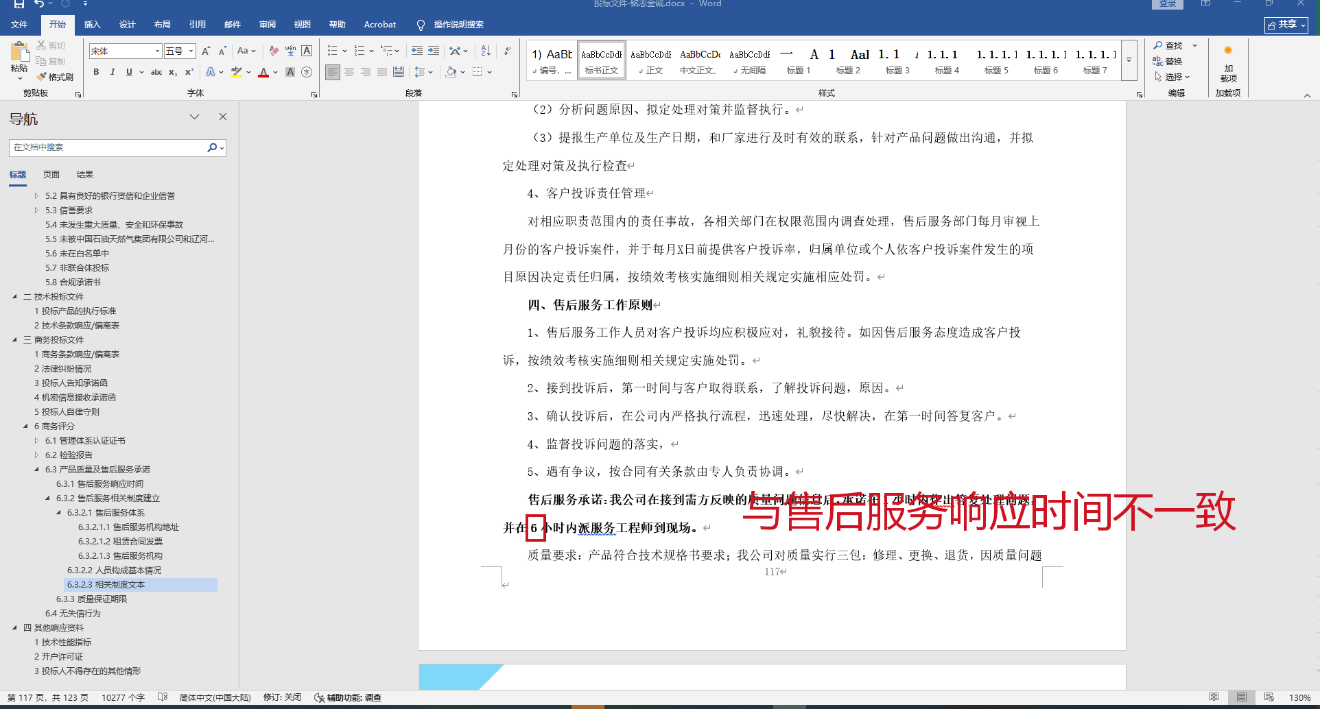Open the Select (选择) dropdown
The height and width of the screenshot is (709, 1320).
(x=1172, y=77)
